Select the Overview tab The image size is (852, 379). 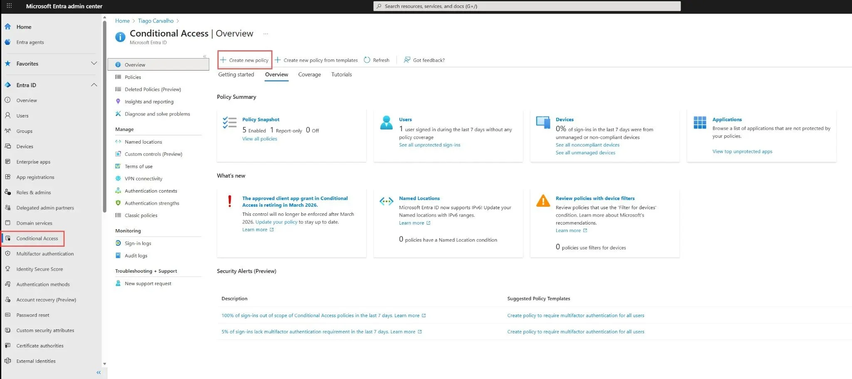coord(277,74)
